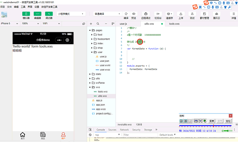238x142 pixels.
Task: Click the 预览 preview eye icon
Action: point(134,14)
